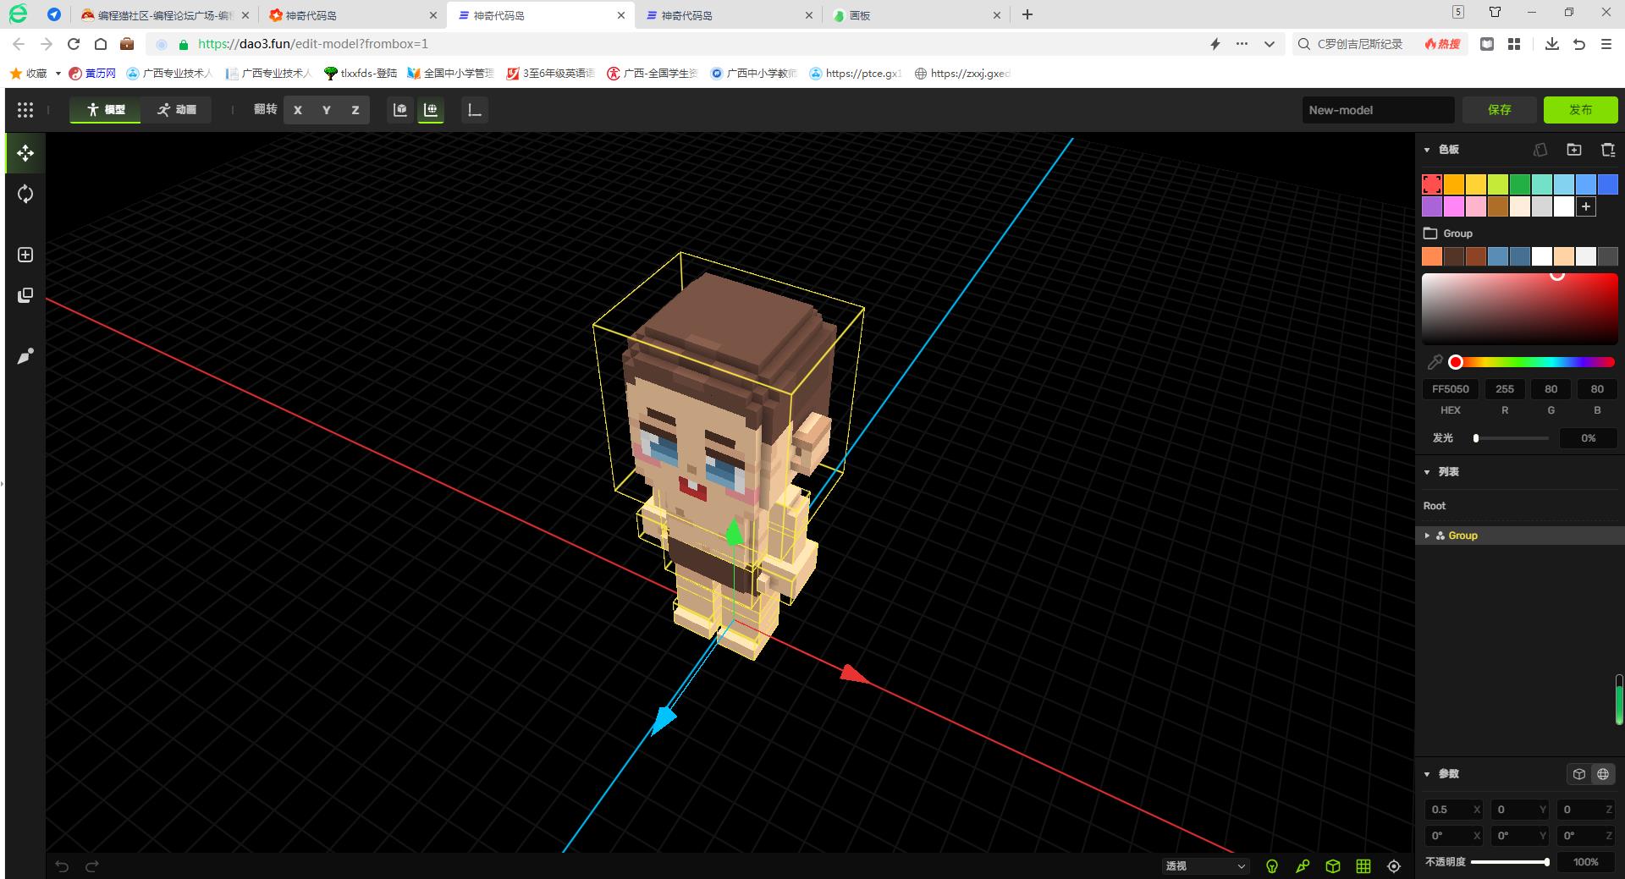Screen dimensions: 1625x879
Task: Flip model along Z axis
Action: [x=355, y=110]
